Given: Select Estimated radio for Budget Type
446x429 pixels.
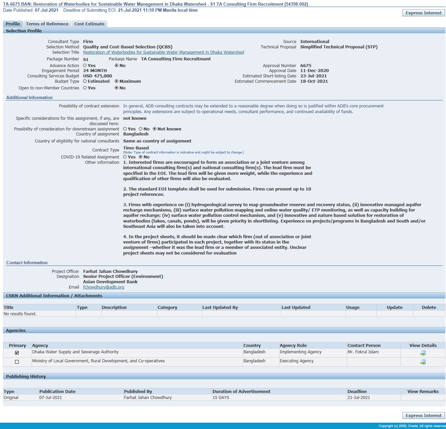Looking at the screenshot, I should 85,81.
